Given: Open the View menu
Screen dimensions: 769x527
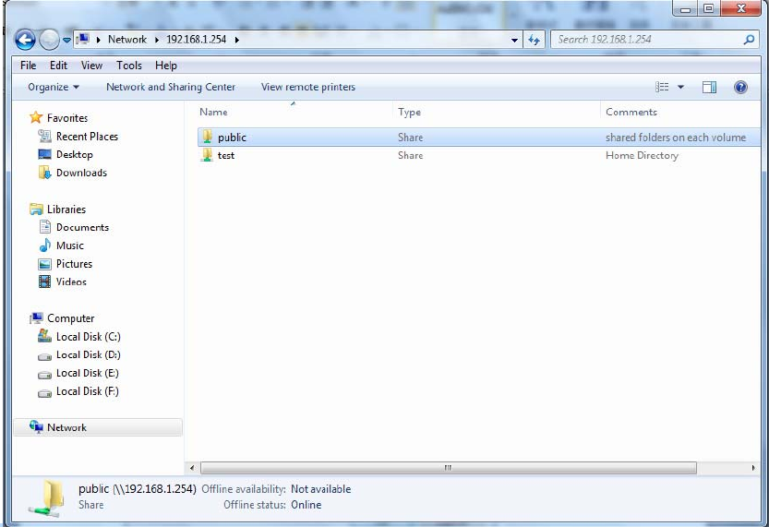Looking at the screenshot, I should [91, 66].
